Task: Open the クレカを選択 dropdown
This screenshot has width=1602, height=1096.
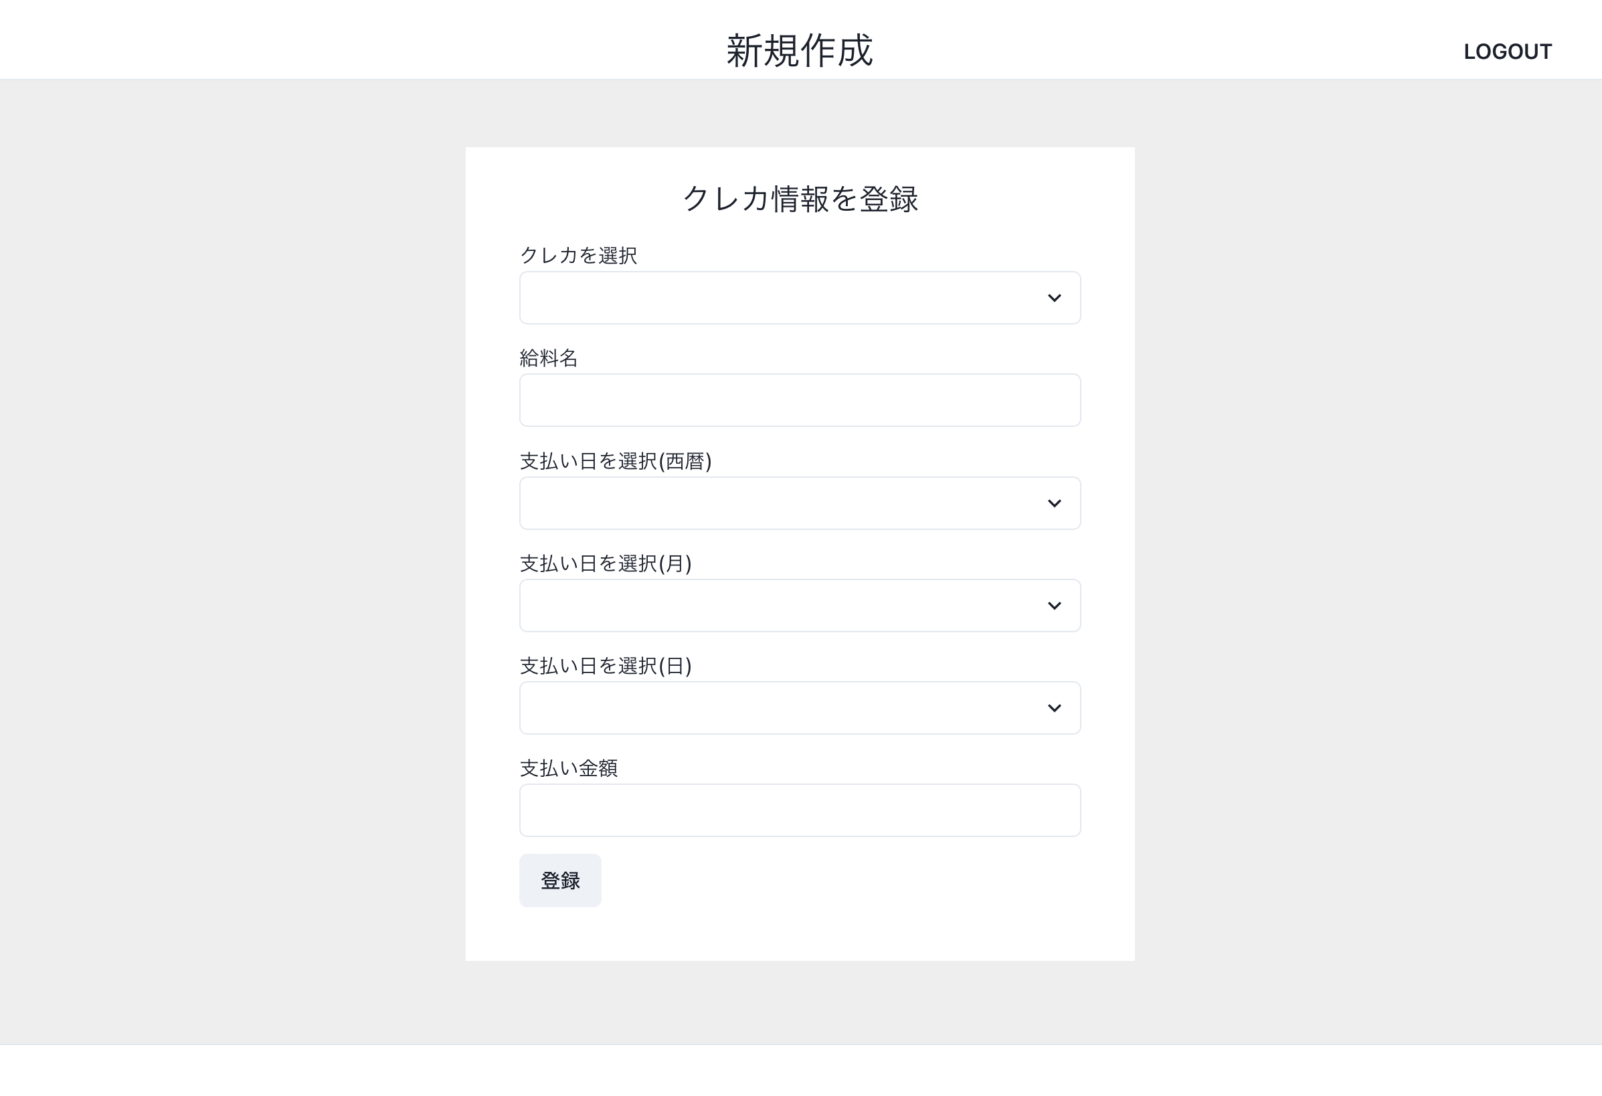Action: click(800, 298)
